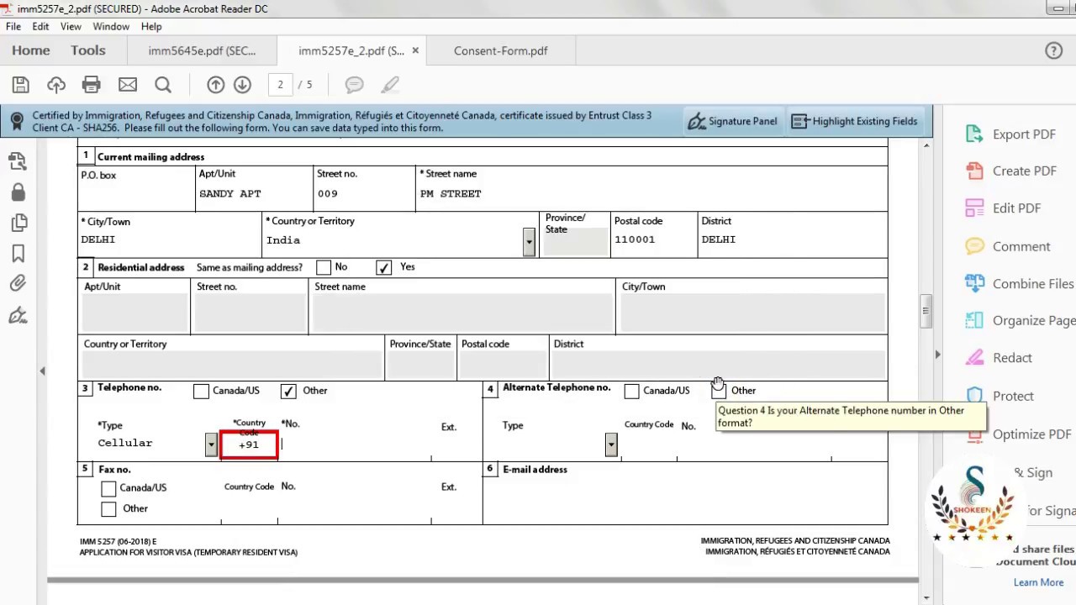
Task: Collapse the right tools pane arrow
Action: (937, 355)
